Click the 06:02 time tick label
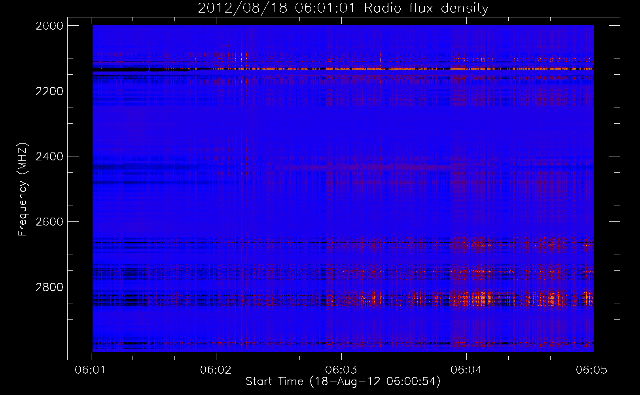This screenshot has height=395, width=640. (216, 370)
